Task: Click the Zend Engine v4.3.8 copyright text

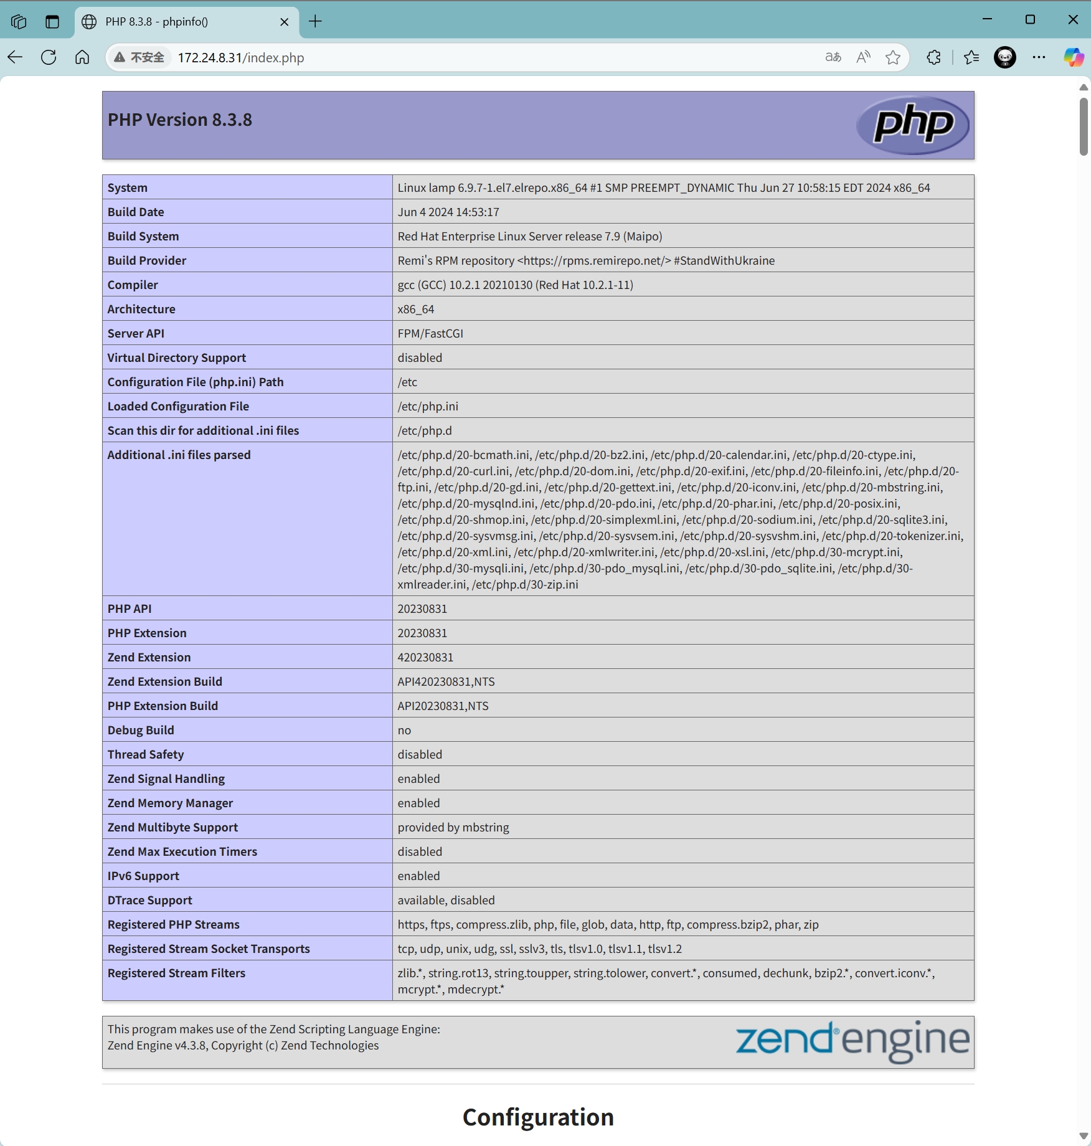Action: pos(243,1045)
